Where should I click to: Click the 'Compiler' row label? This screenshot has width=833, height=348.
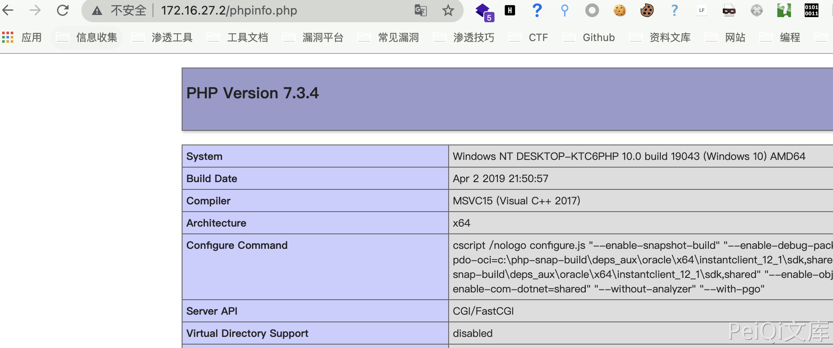click(208, 201)
